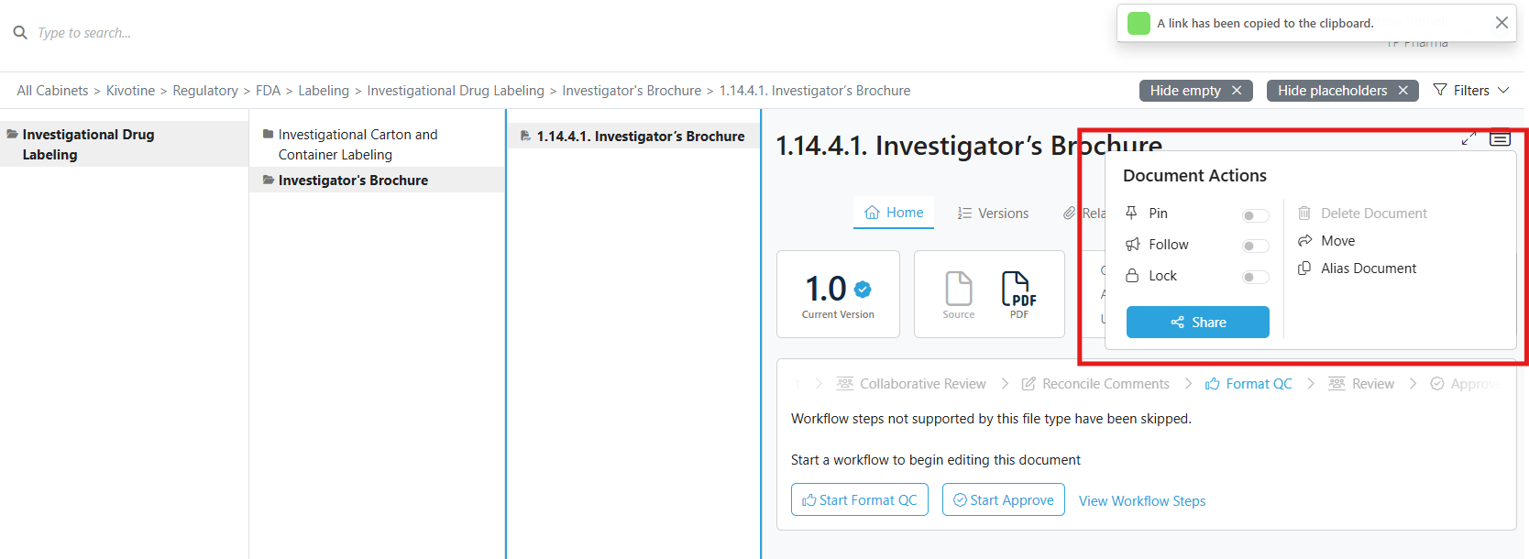Screen dimensions: 1529x559
Task: Click the document actions panel icon
Action: click(1500, 138)
